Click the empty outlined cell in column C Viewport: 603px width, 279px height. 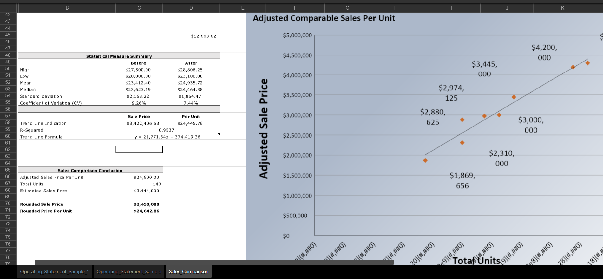pyautogui.click(x=139, y=149)
